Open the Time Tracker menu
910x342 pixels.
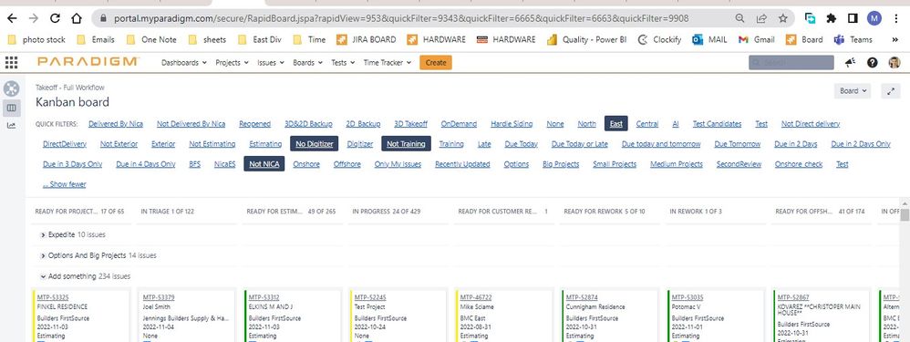(388, 63)
